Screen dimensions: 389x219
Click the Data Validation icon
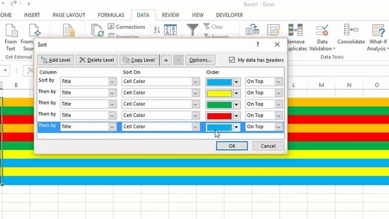322,30
